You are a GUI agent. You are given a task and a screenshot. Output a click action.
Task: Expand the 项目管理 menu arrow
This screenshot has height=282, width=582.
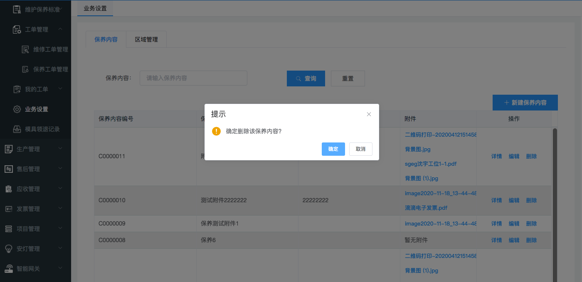60,228
